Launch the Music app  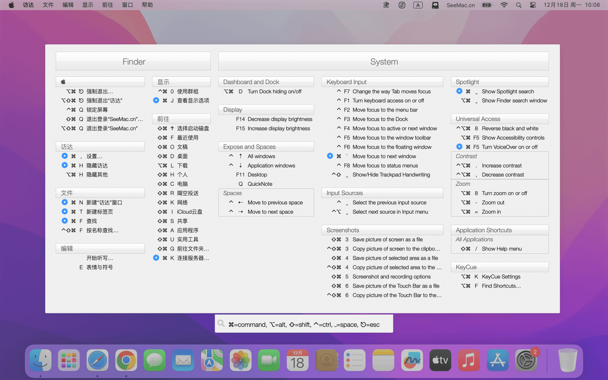click(469, 360)
